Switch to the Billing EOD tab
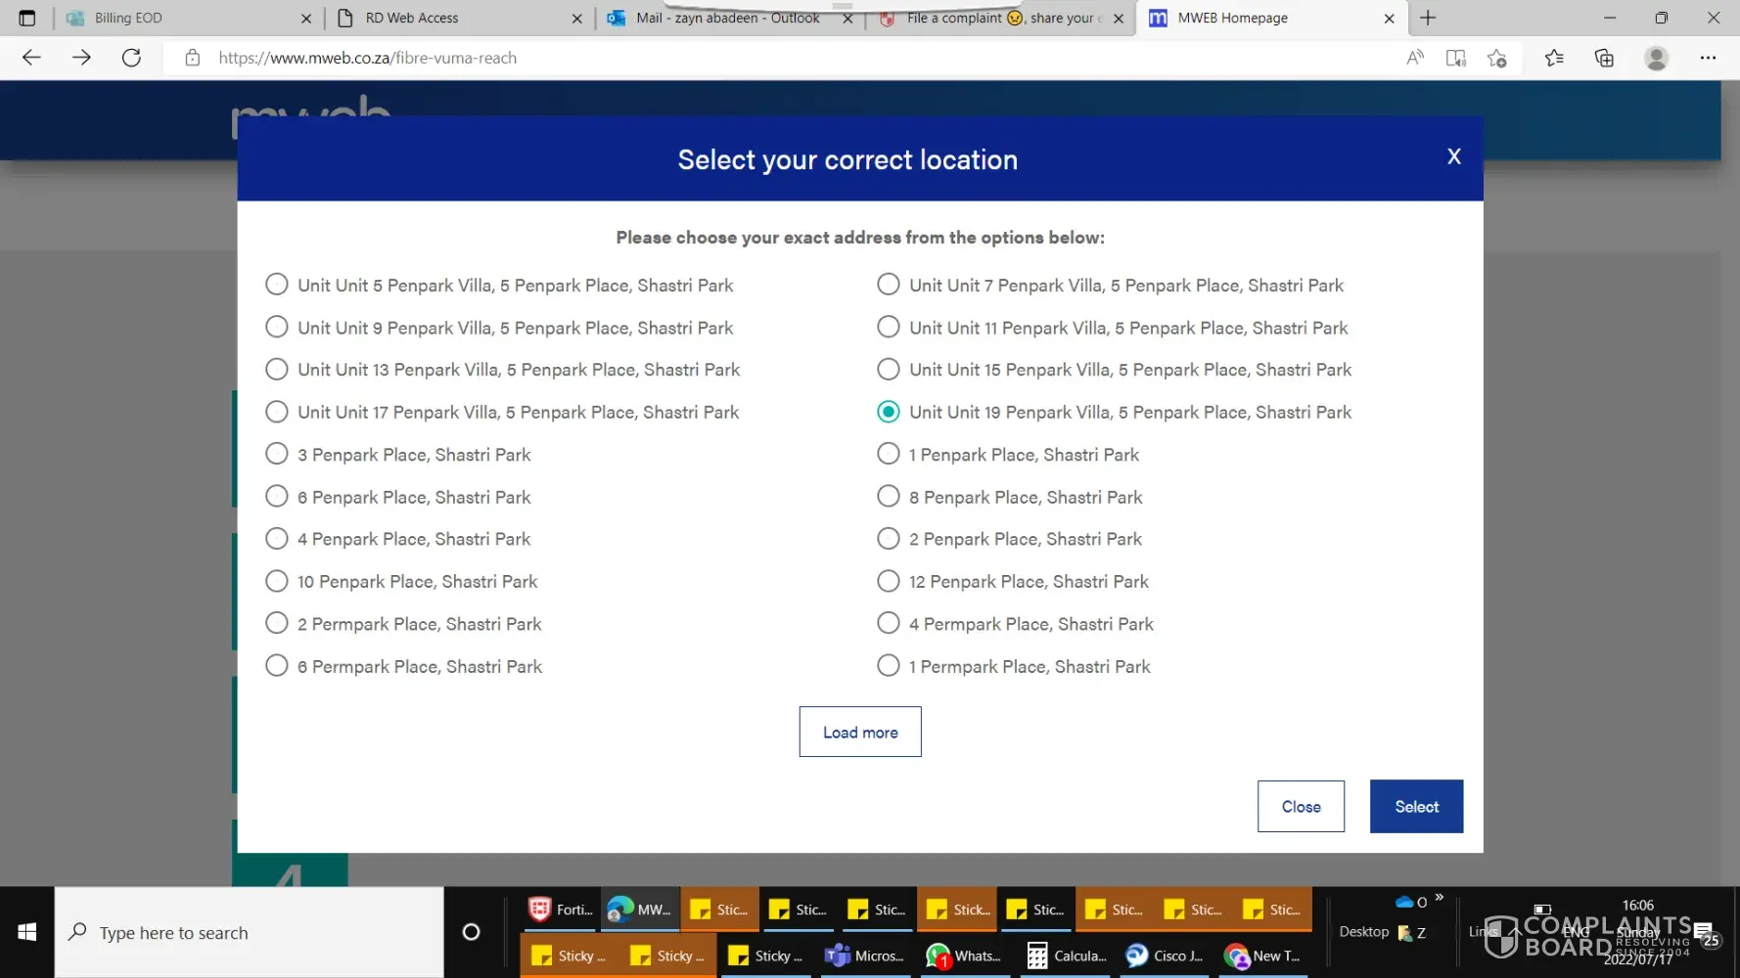The image size is (1740, 978). tap(189, 18)
